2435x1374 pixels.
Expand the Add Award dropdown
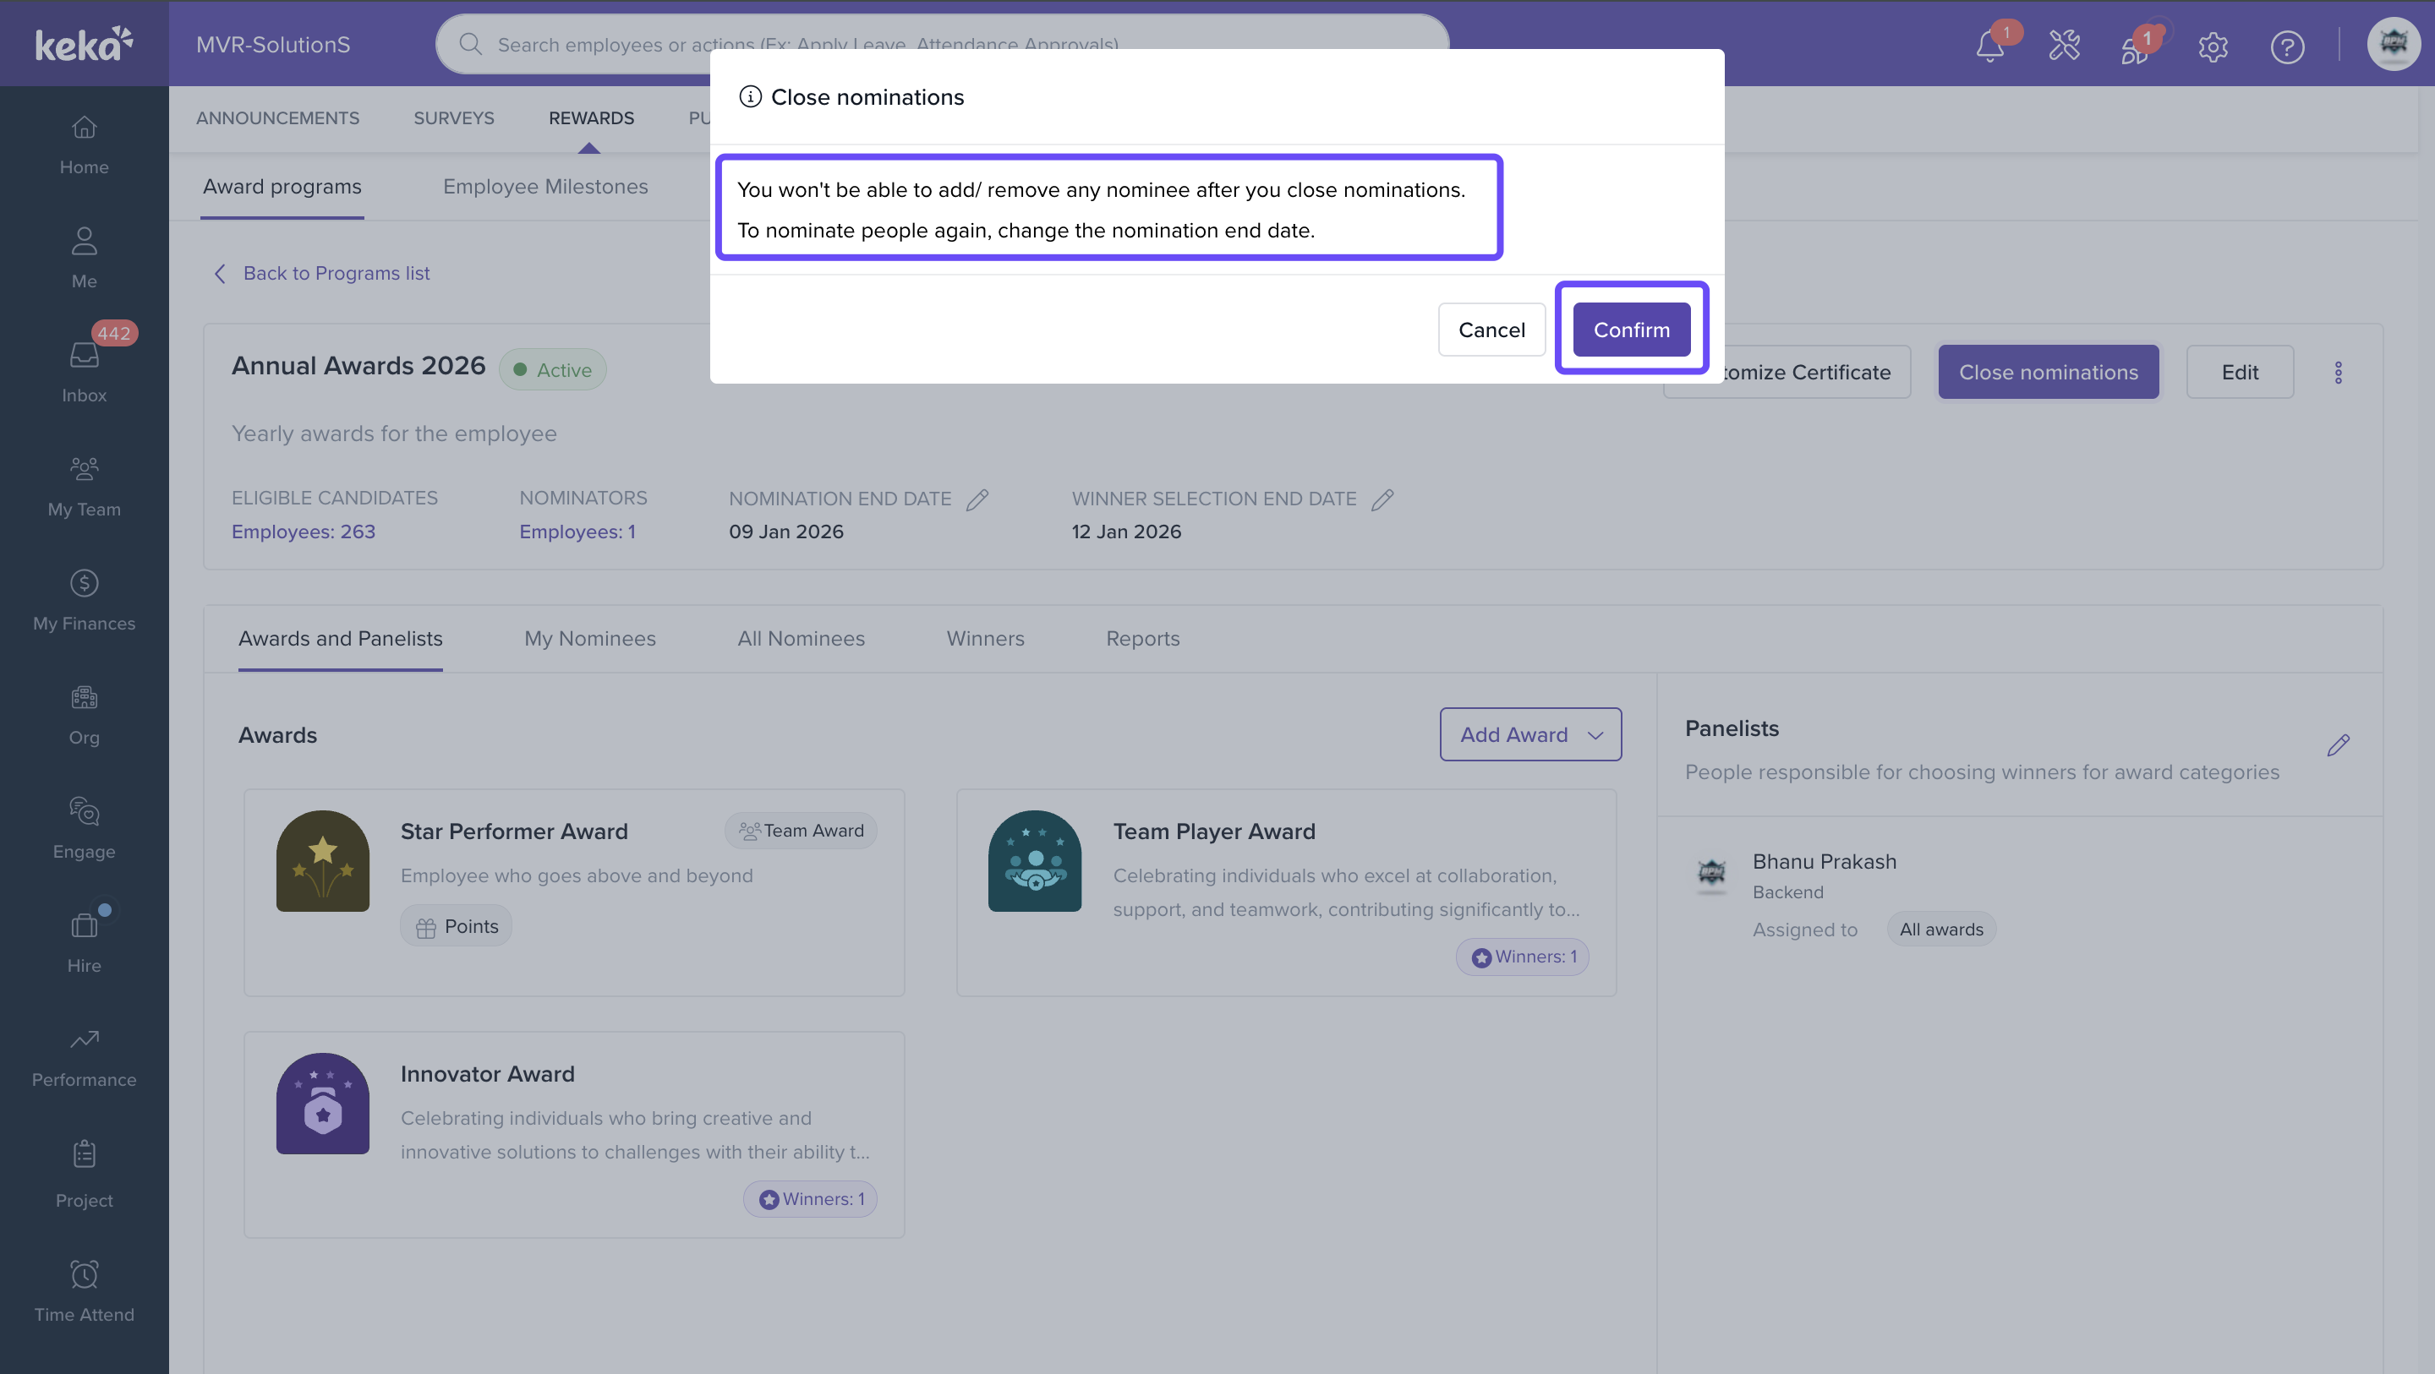click(1529, 734)
